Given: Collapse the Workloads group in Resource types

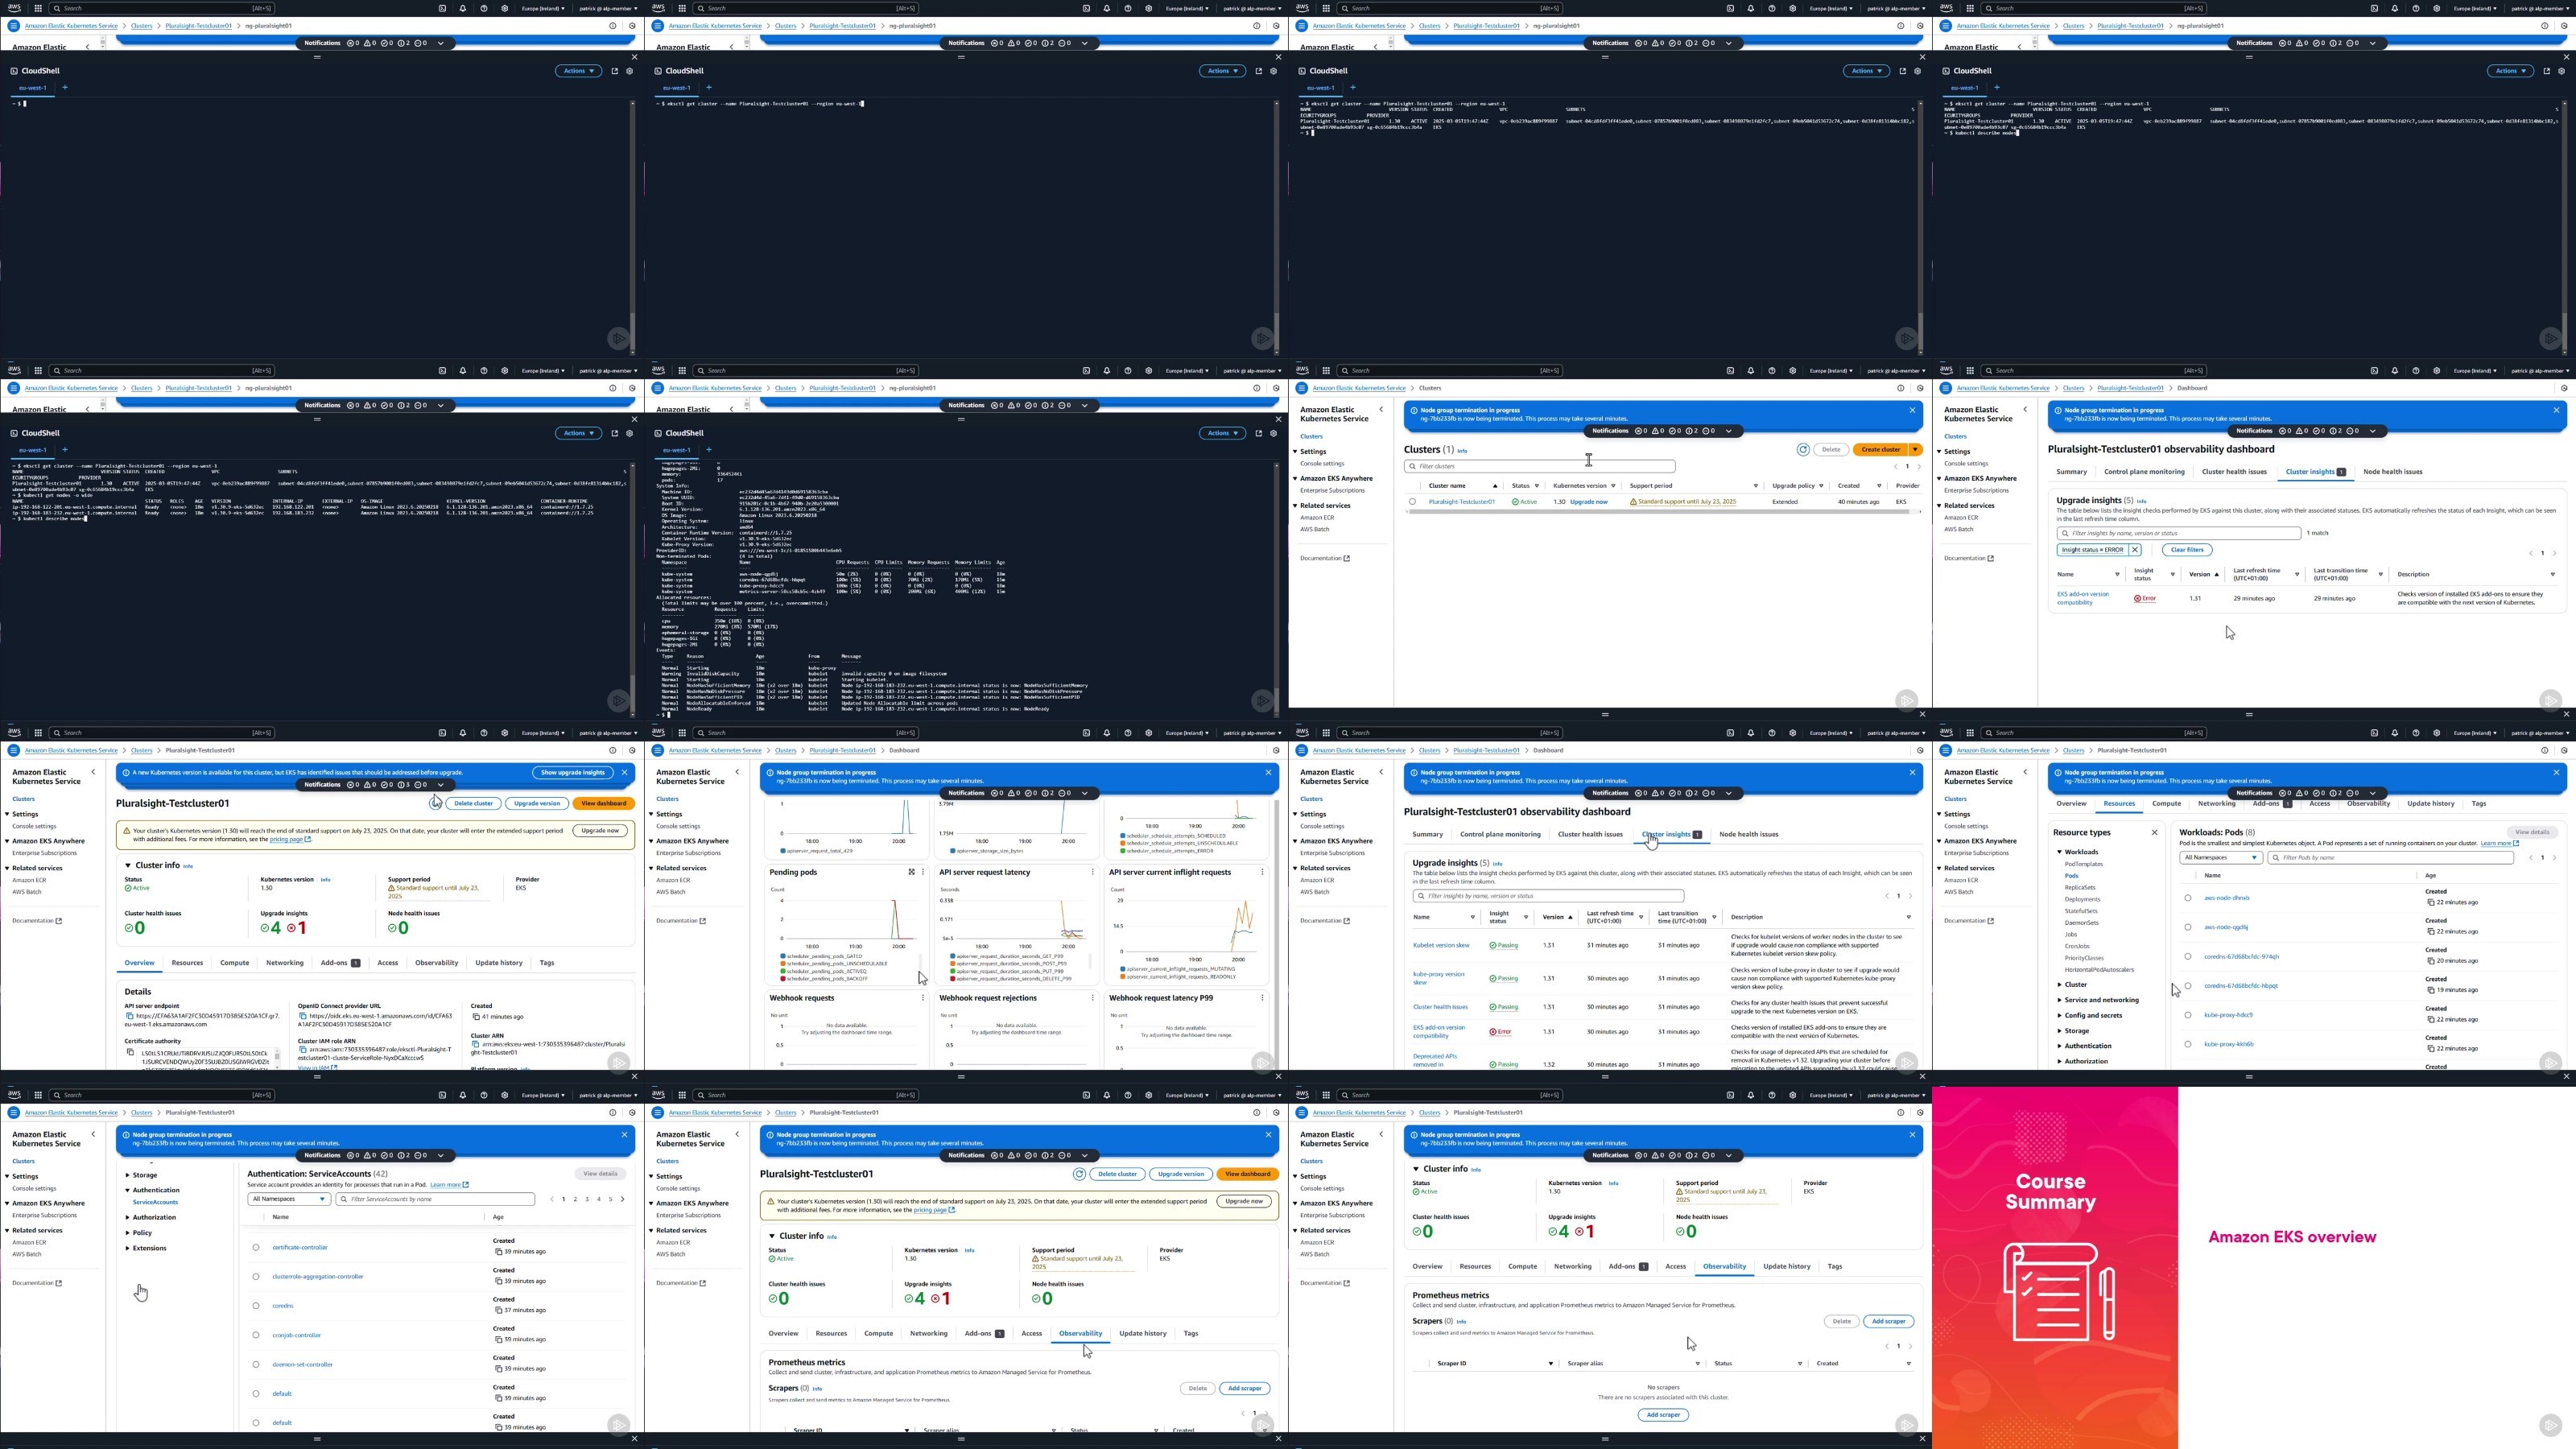Looking at the screenshot, I should [2060, 852].
